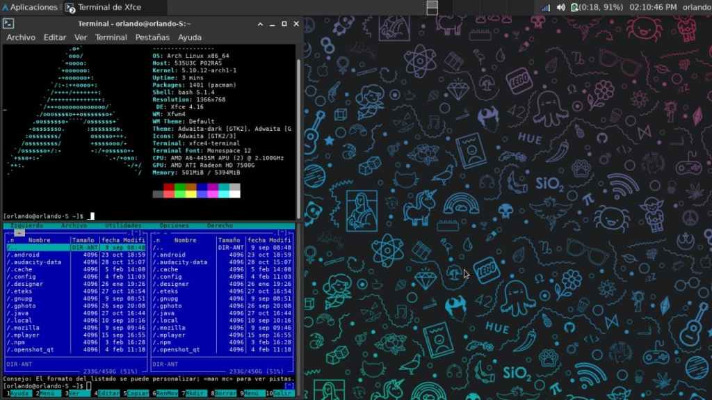
Task: Click the Terminal de Xfce taskbar icon
Action: tap(70, 8)
